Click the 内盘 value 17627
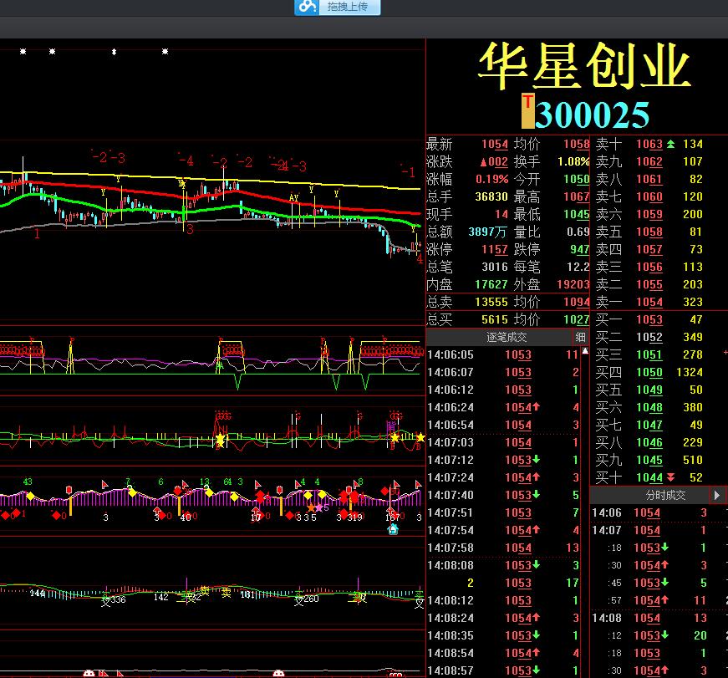728x678 pixels. tap(491, 284)
